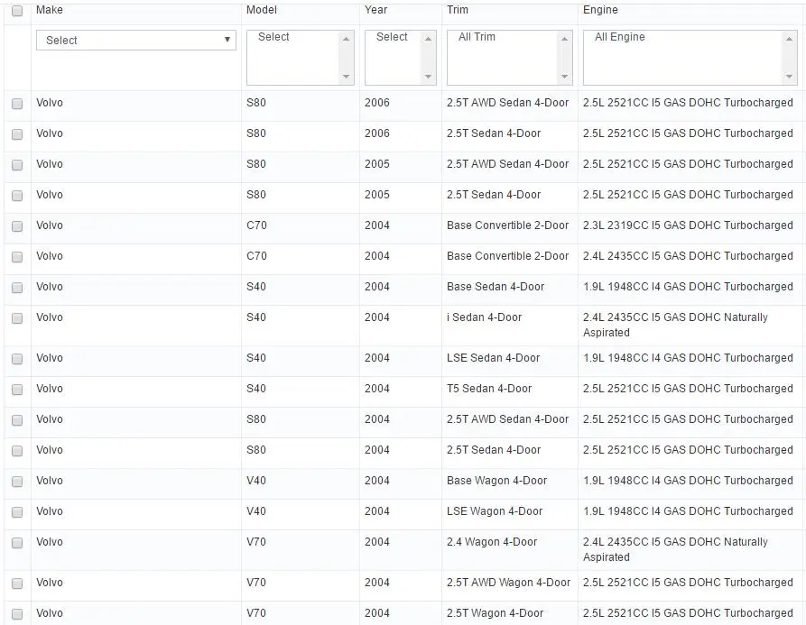Pick All Trim in the Trim list

(x=477, y=37)
